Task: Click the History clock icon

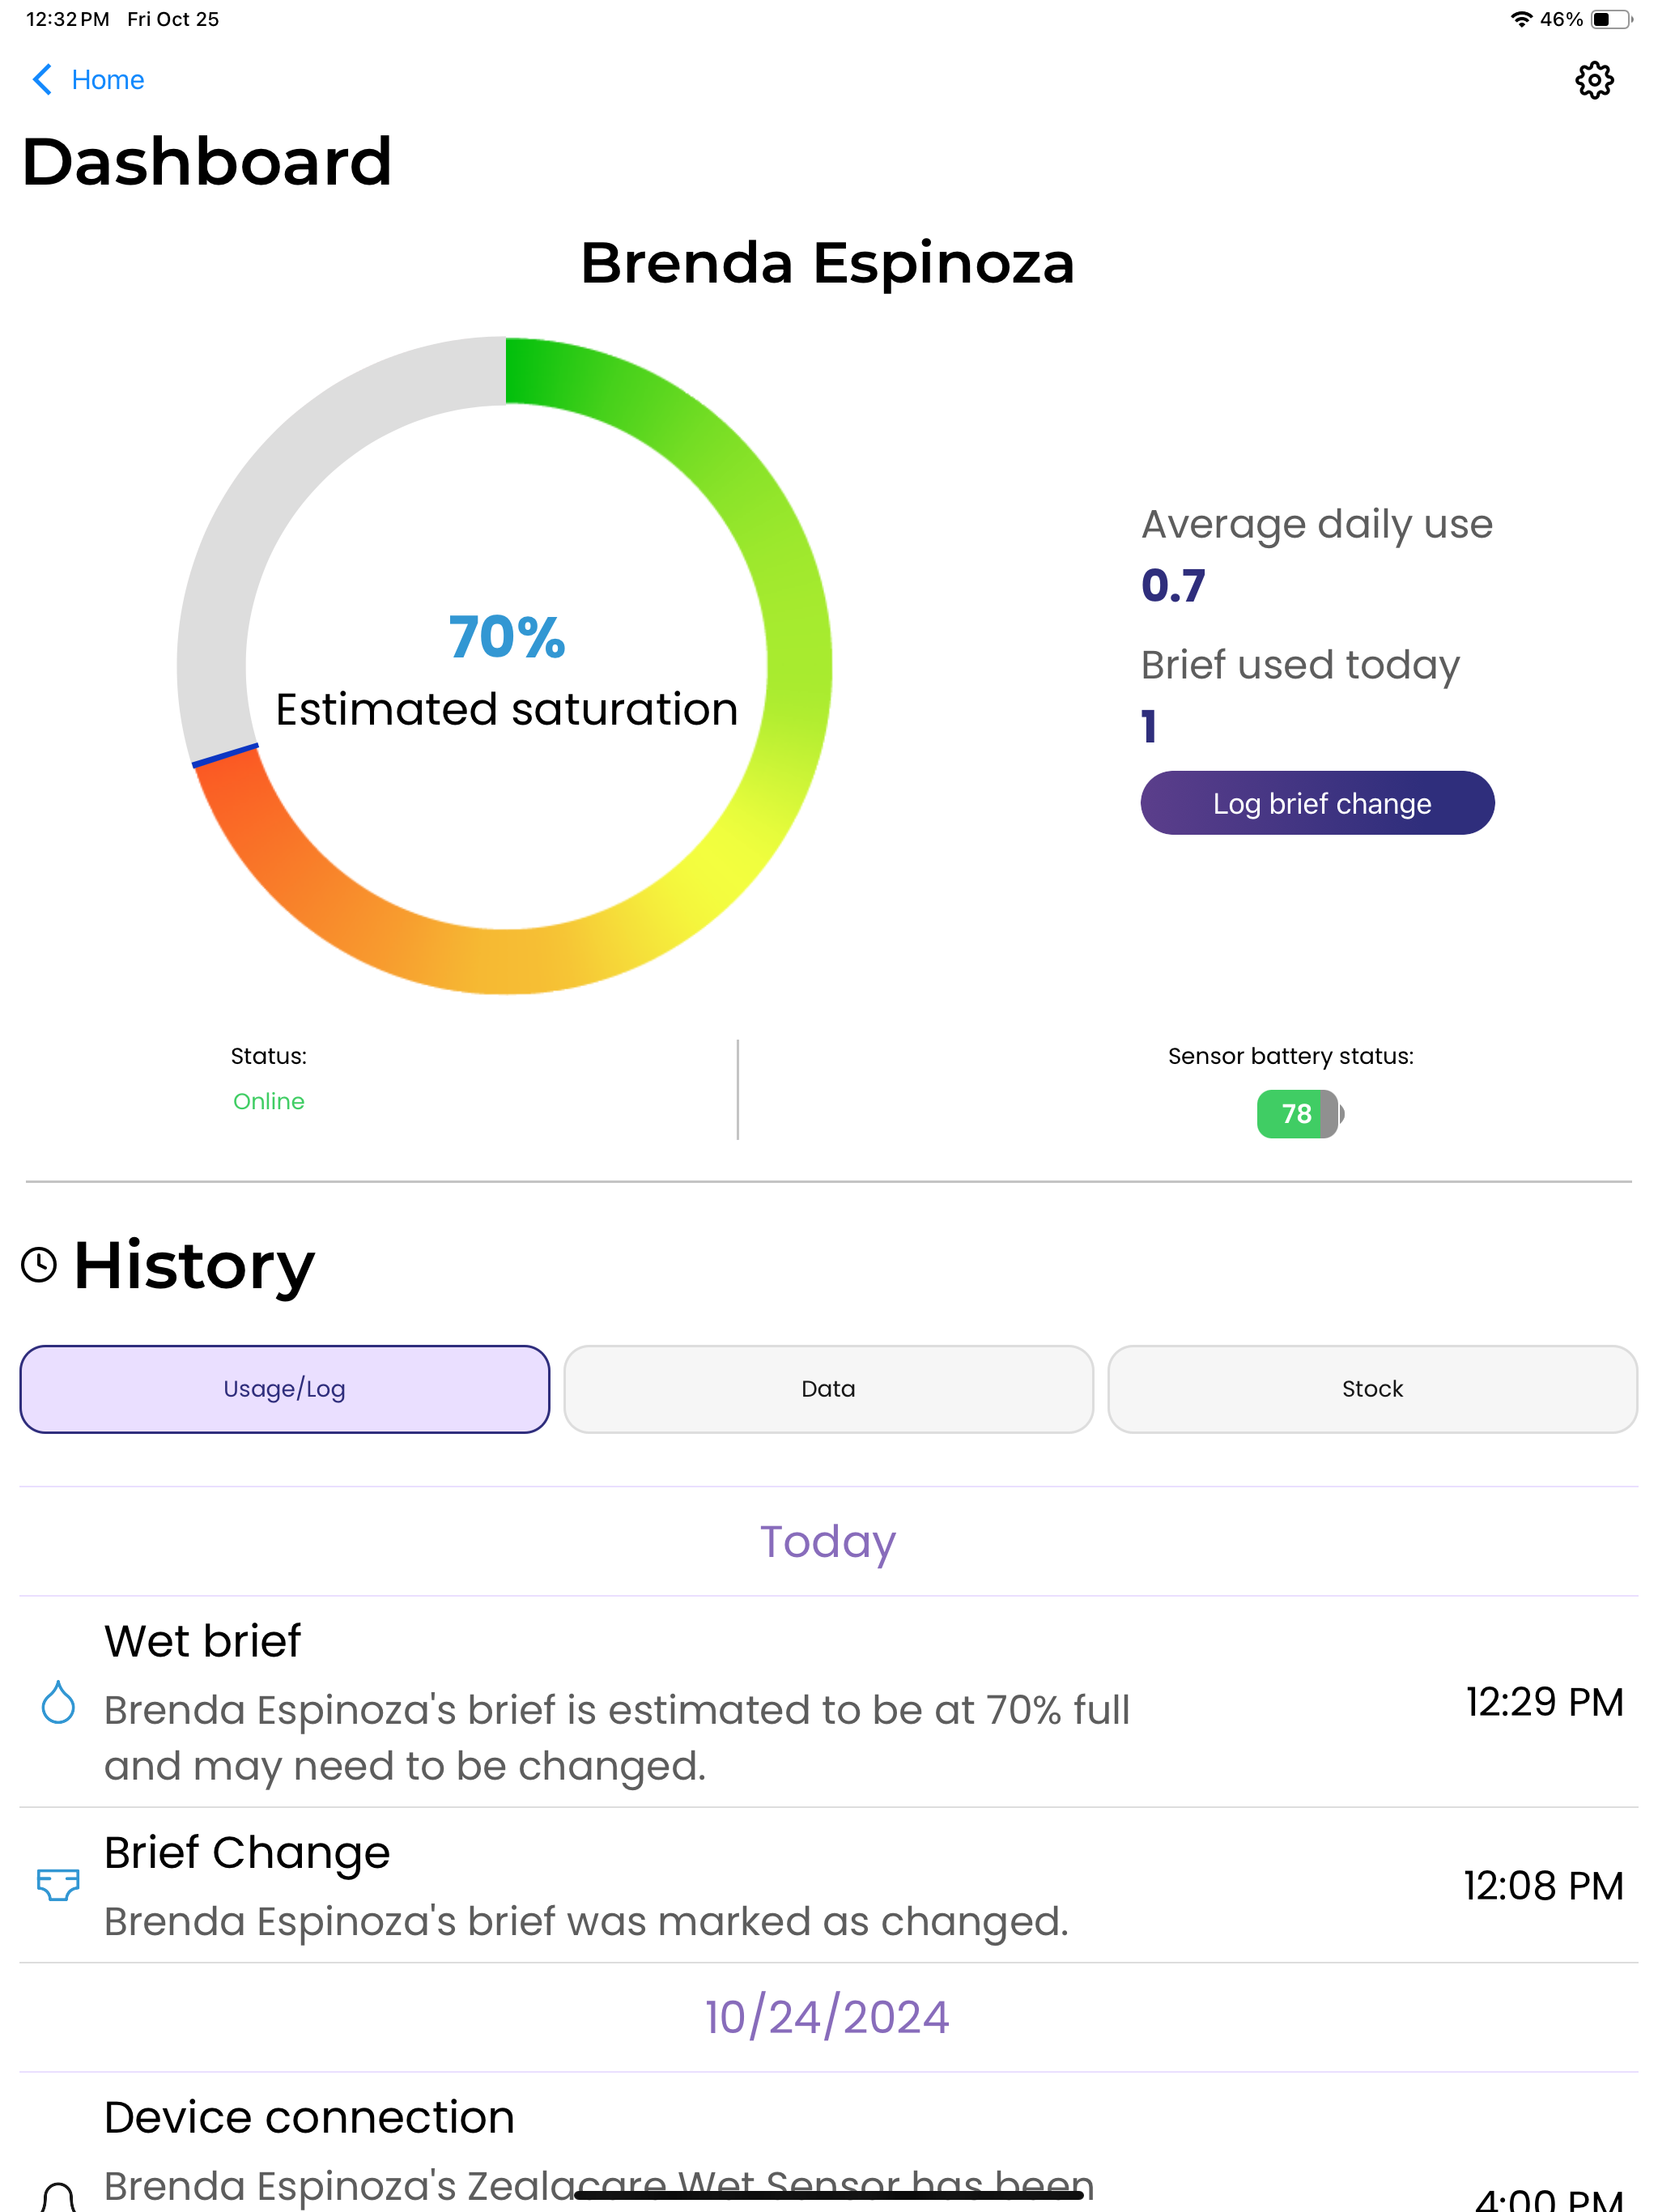Action: point(39,1265)
